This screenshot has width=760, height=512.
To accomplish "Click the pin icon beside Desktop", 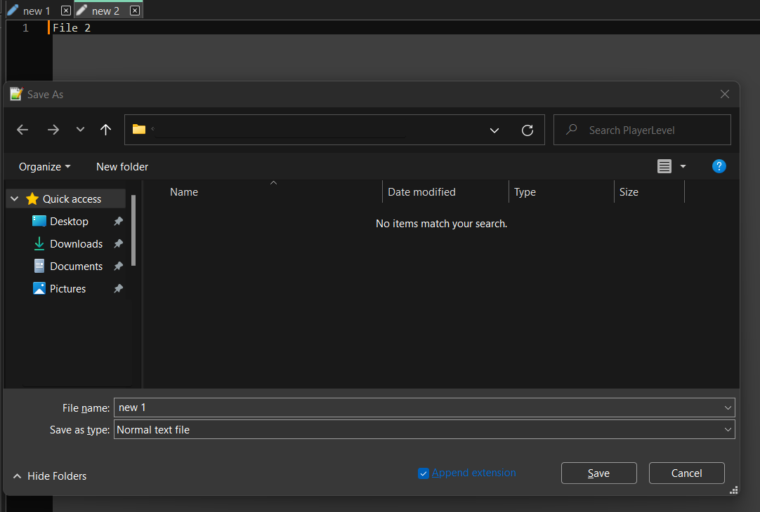I will click(x=118, y=221).
